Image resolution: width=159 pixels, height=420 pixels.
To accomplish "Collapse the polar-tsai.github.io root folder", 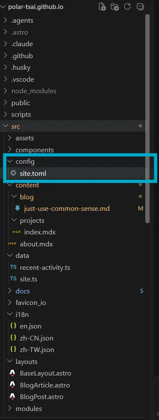I will pos(3,7).
